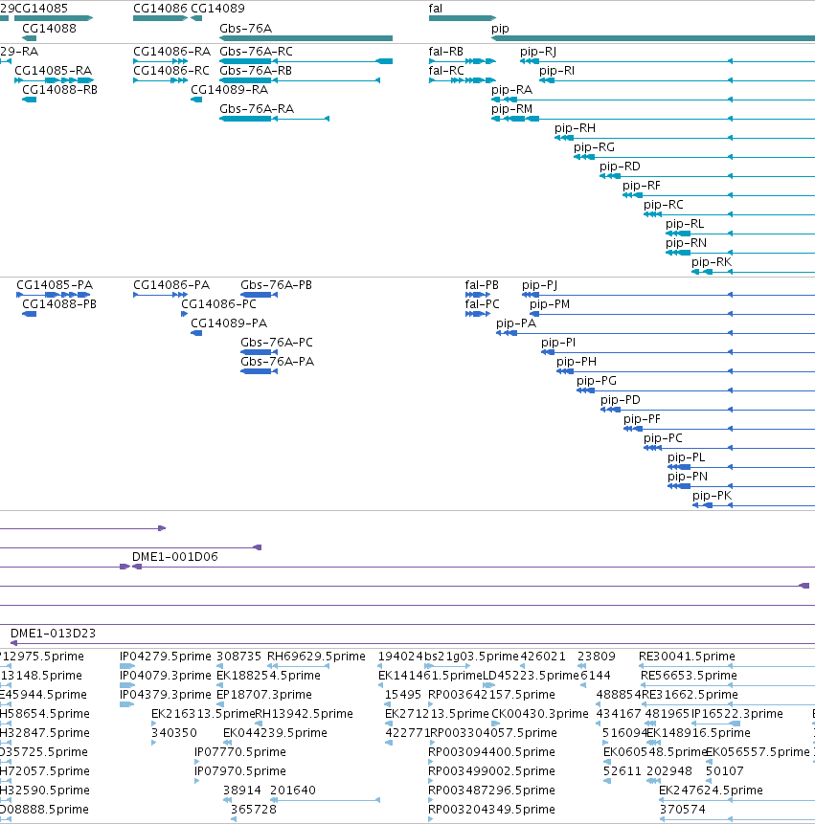Click transcript CG14088-RB
815x824 pixels.
(29, 100)
